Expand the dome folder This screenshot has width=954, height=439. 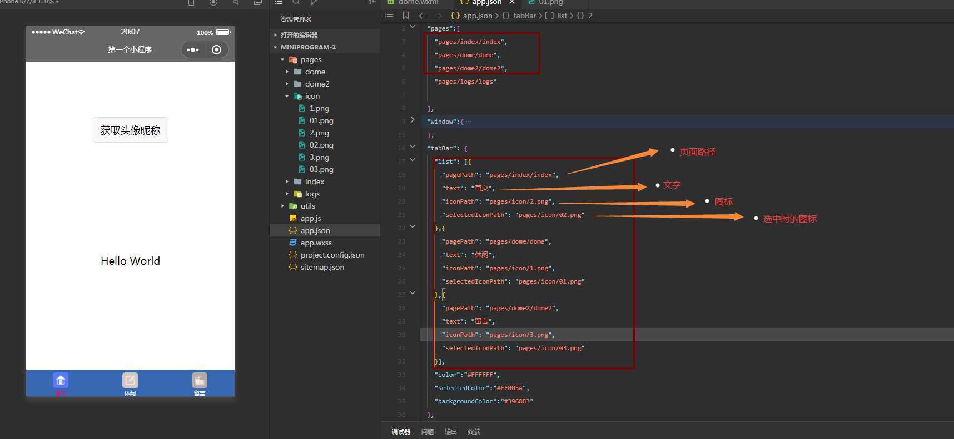coord(325,72)
